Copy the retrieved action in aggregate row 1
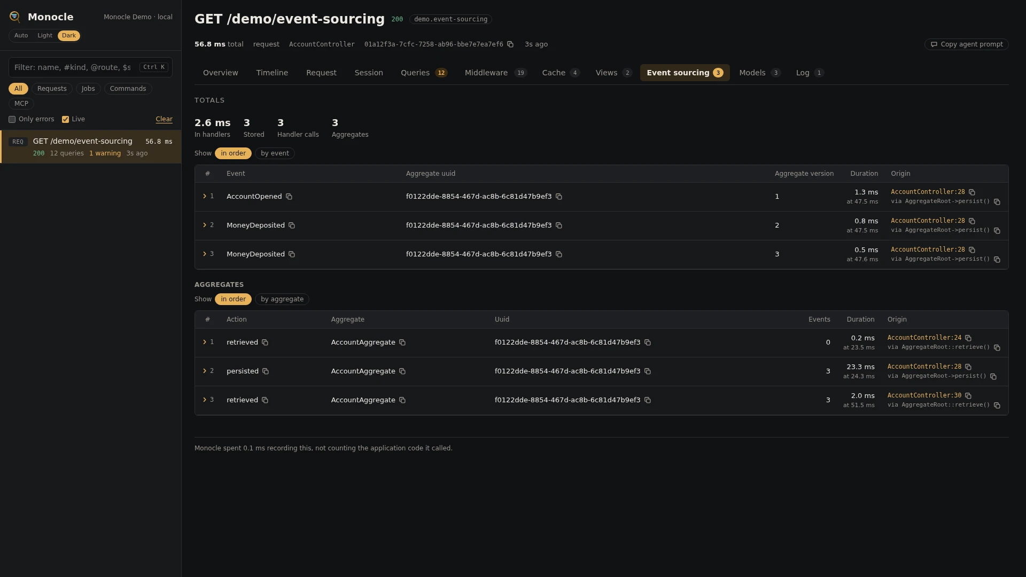This screenshot has width=1026, height=577. [265, 342]
